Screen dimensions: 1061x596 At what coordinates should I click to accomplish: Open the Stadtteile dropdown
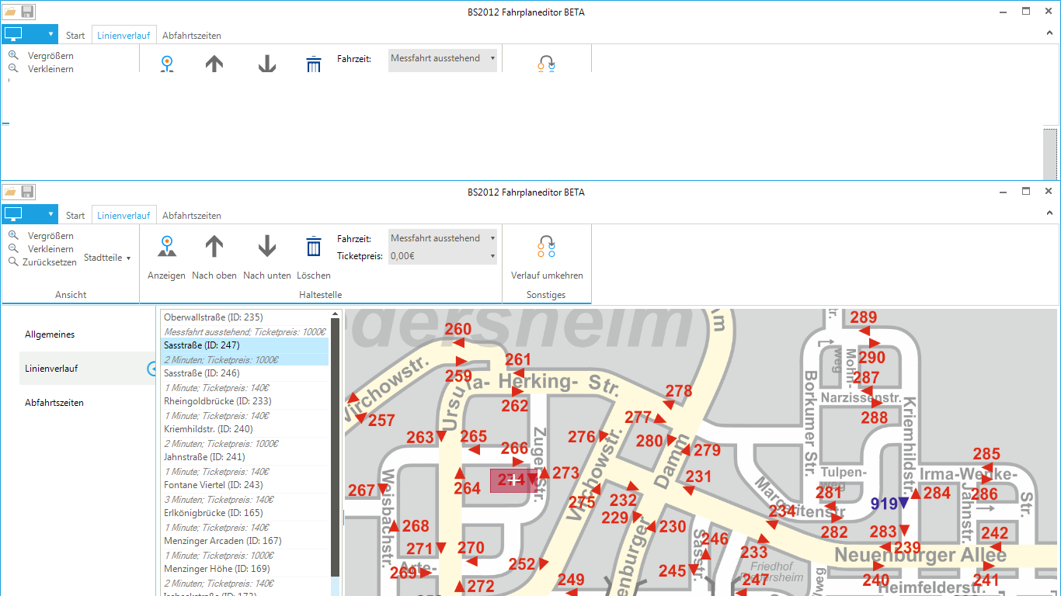pyautogui.click(x=107, y=258)
